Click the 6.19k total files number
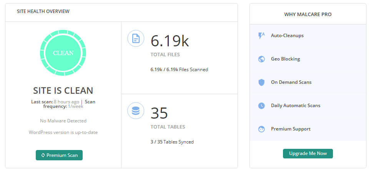Screen dimensions: 381x176 (170, 41)
